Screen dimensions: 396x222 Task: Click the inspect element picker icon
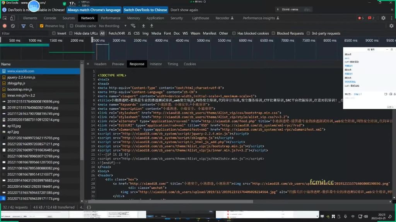(x=5, y=18)
